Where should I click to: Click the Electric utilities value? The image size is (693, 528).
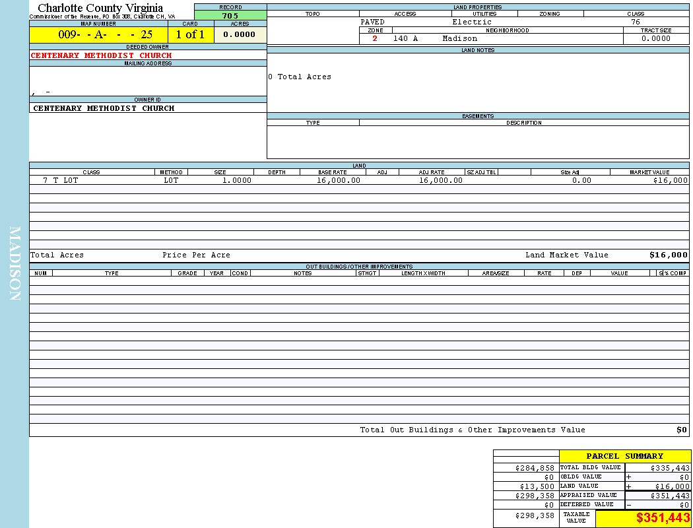click(x=471, y=22)
